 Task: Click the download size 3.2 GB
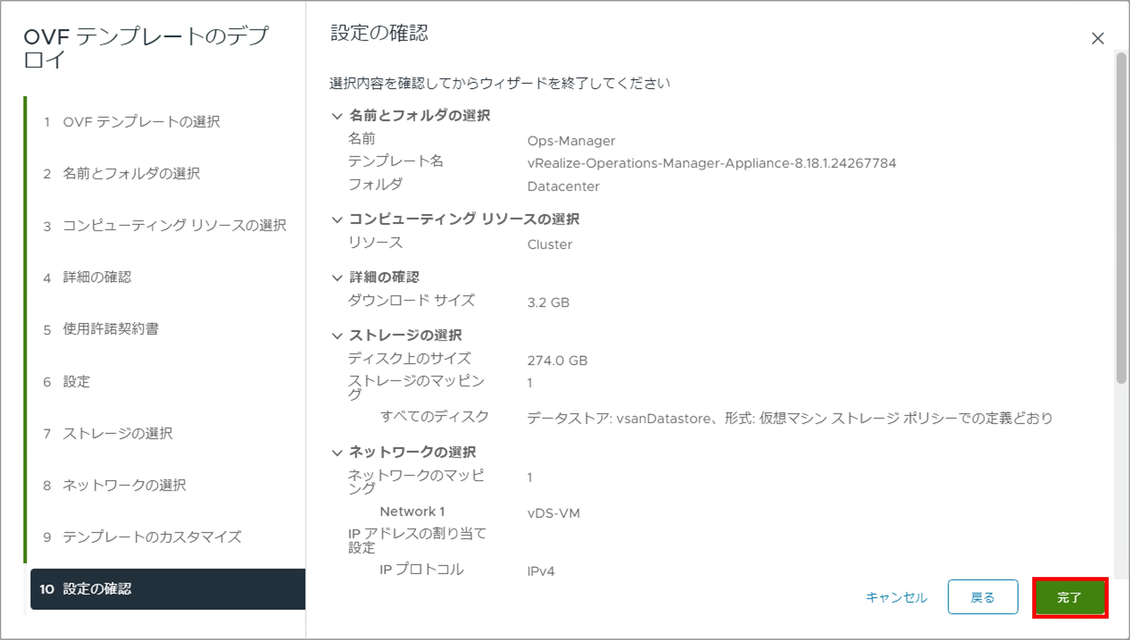click(x=548, y=303)
